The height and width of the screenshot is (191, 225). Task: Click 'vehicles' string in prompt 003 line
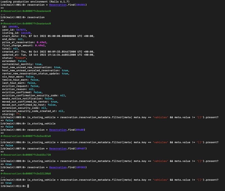160,117
